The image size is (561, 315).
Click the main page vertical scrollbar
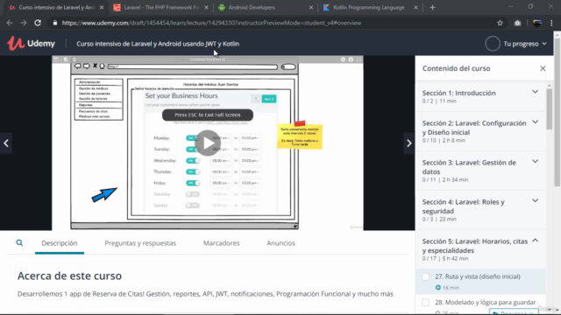557,113
